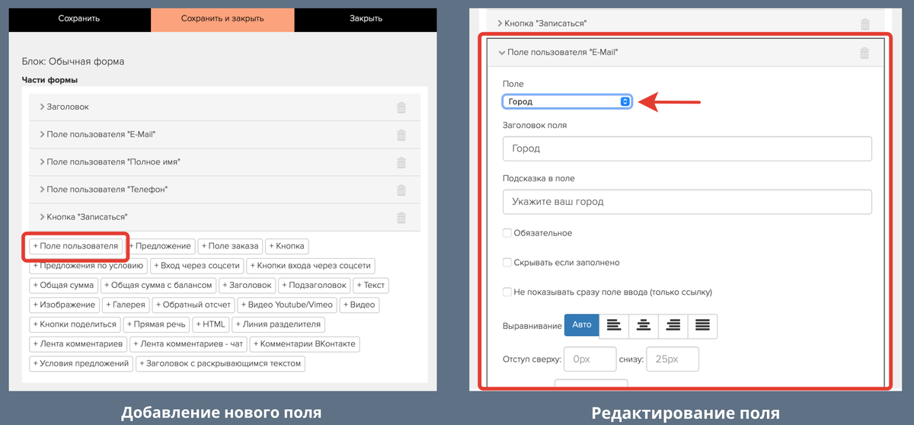914x425 pixels.
Task: Click "Закрыть" in the top bar
Action: tap(366, 18)
